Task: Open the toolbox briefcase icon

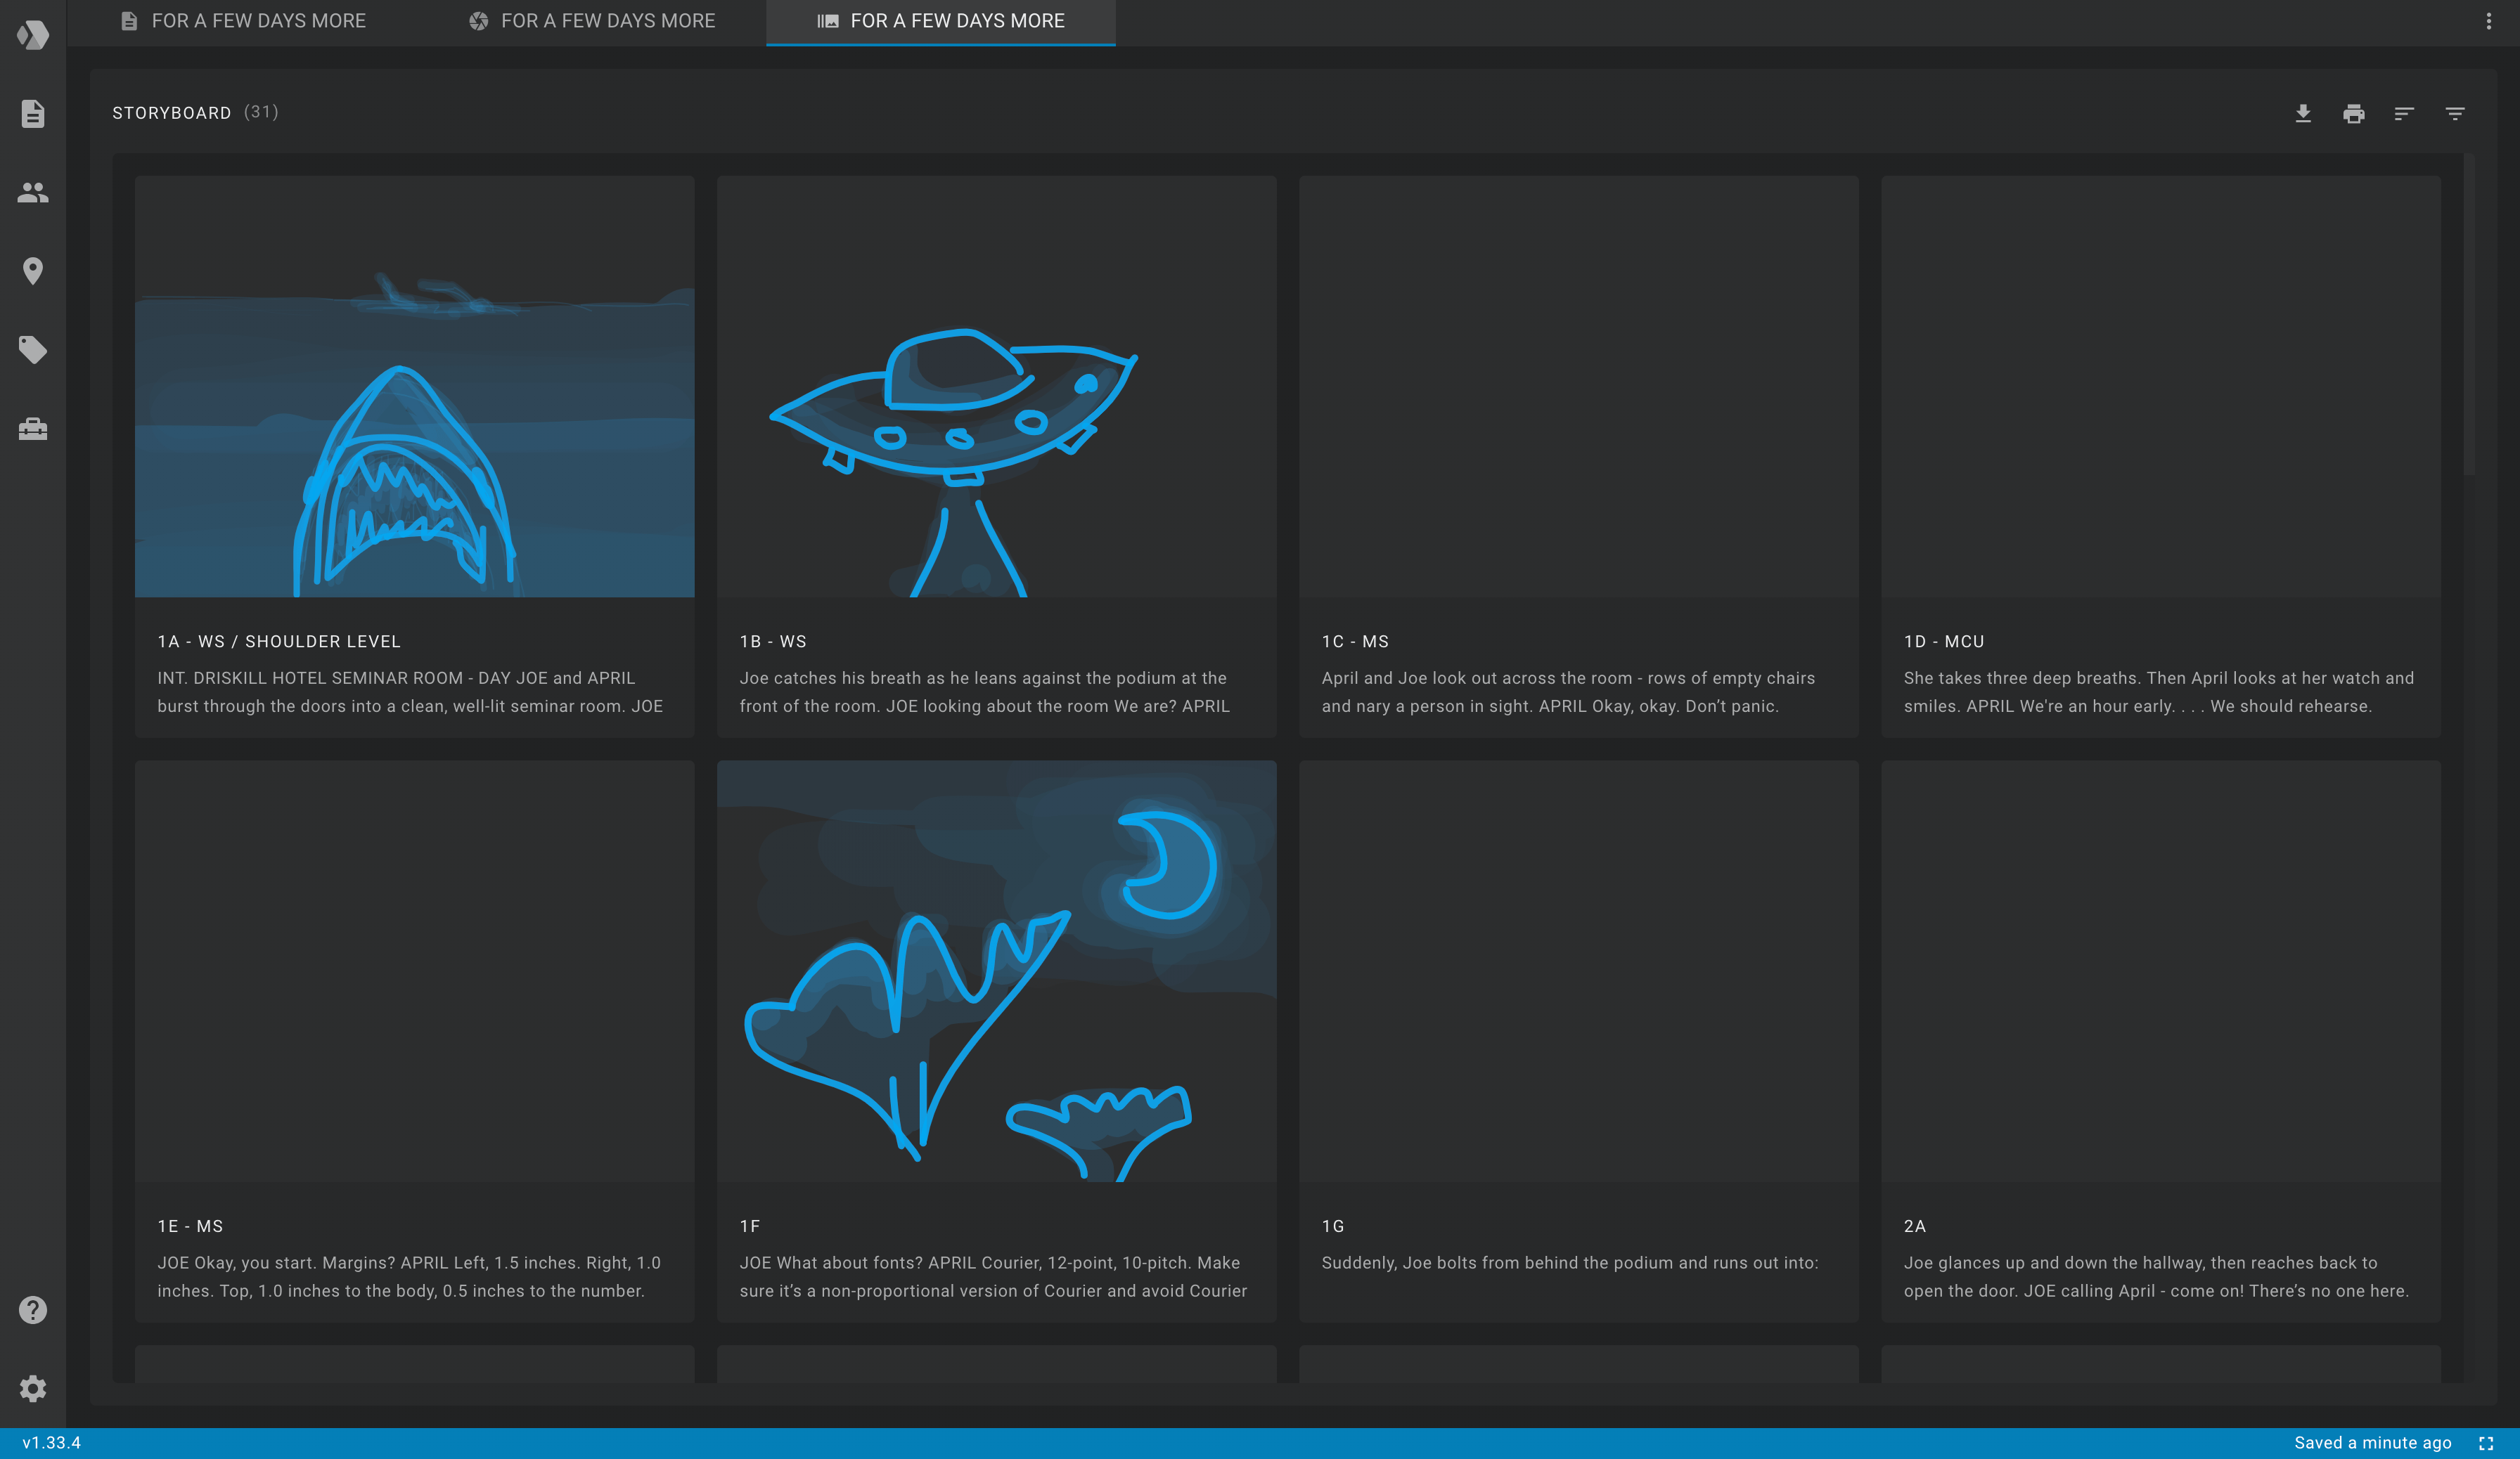Action: coord(33,429)
